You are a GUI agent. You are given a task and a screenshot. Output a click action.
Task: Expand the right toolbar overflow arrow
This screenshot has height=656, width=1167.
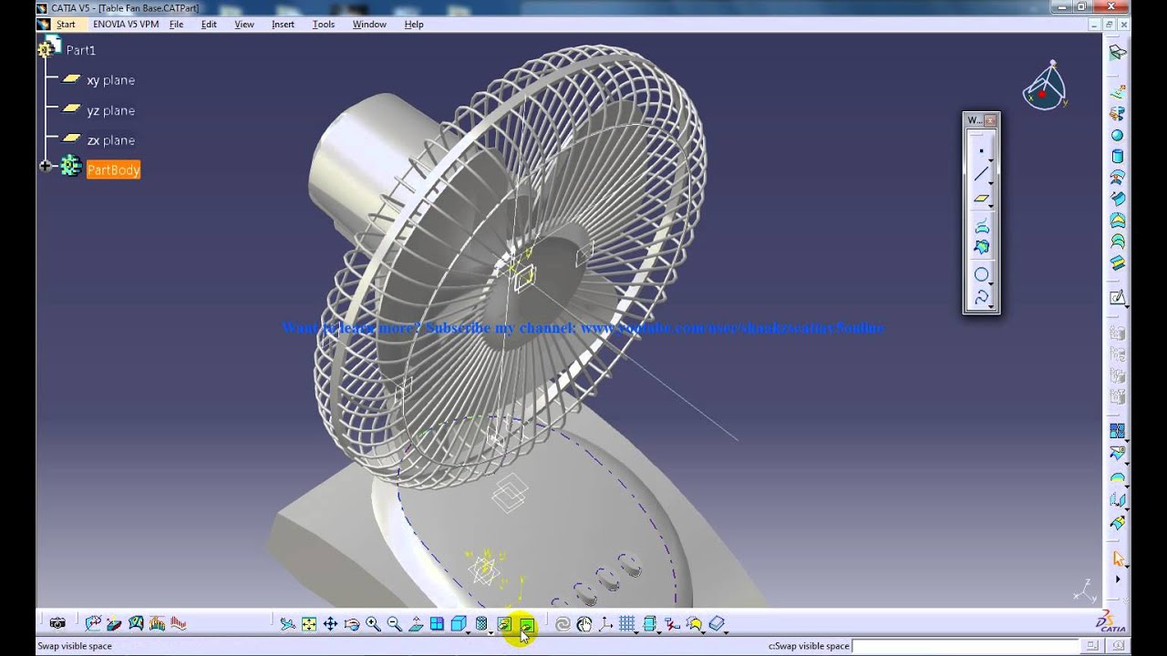1117,579
